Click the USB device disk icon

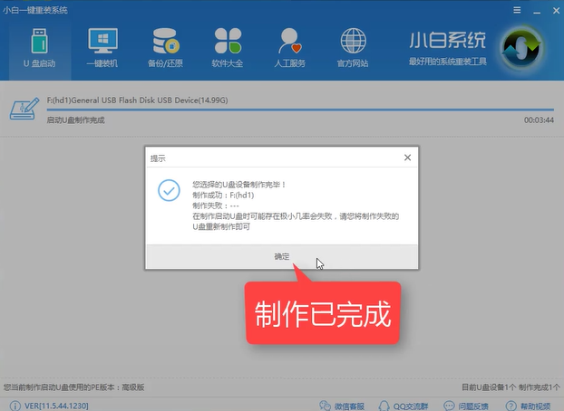(24, 109)
